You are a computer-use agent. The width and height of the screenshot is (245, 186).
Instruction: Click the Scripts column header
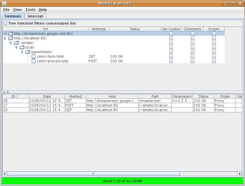click(214, 29)
